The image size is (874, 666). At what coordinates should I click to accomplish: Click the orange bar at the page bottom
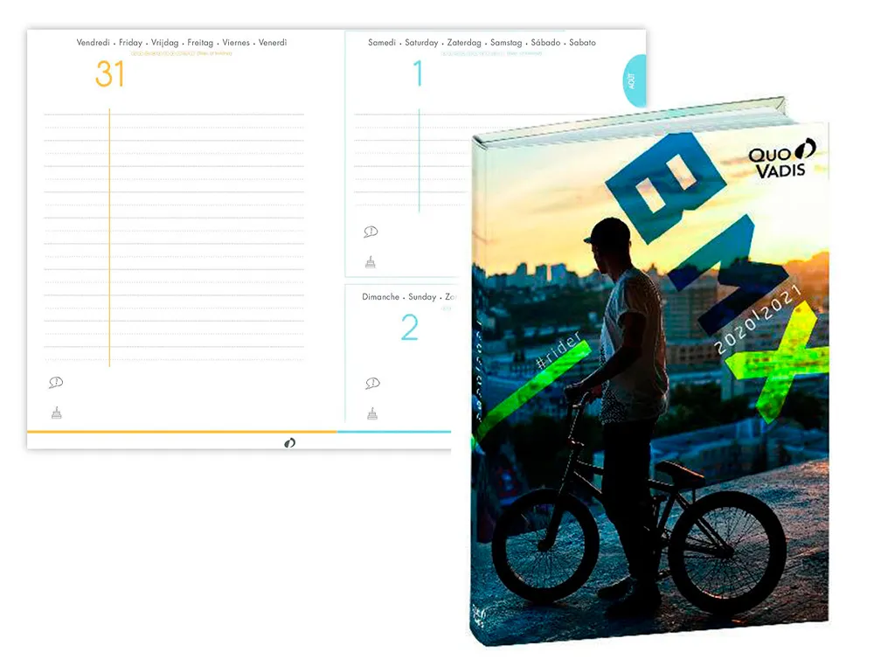tap(182, 432)
